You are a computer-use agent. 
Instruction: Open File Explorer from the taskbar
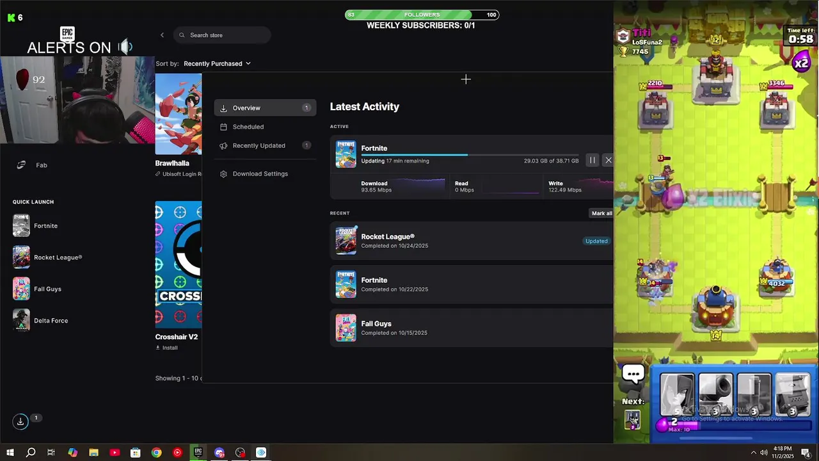tap(93, 453)
